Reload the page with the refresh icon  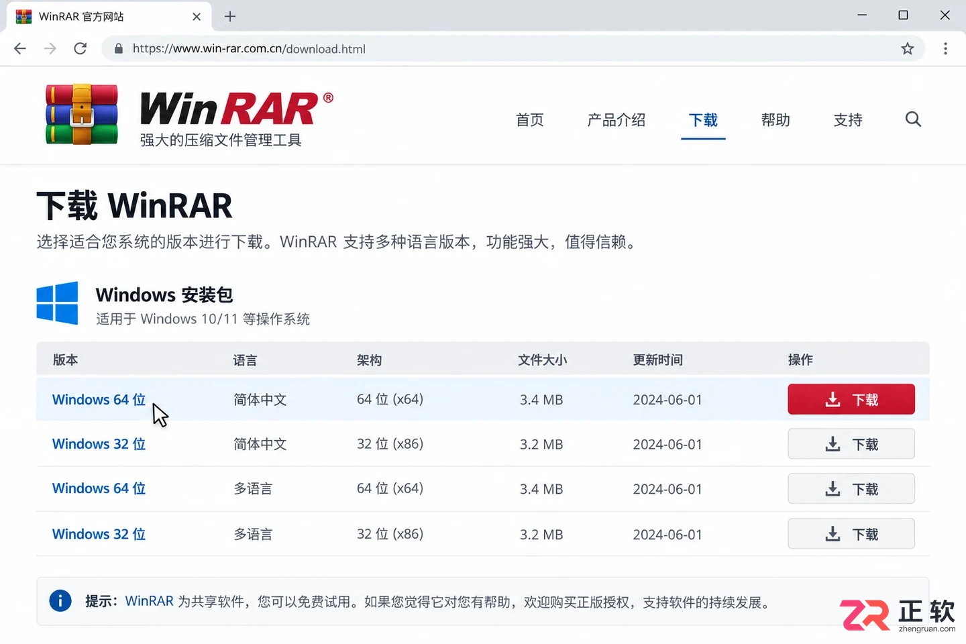click(x=80, y=48)
